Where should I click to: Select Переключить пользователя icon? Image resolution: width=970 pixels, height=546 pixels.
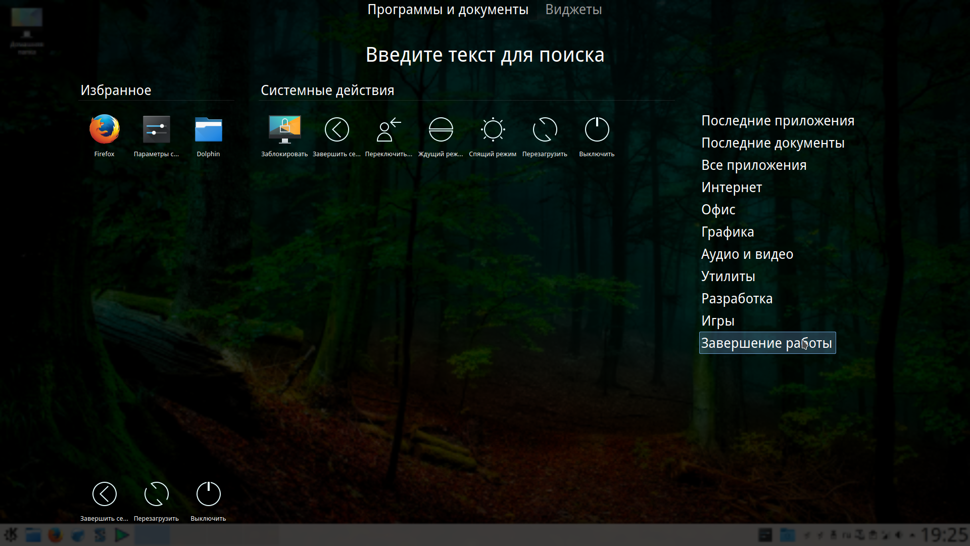coord(389,130)
